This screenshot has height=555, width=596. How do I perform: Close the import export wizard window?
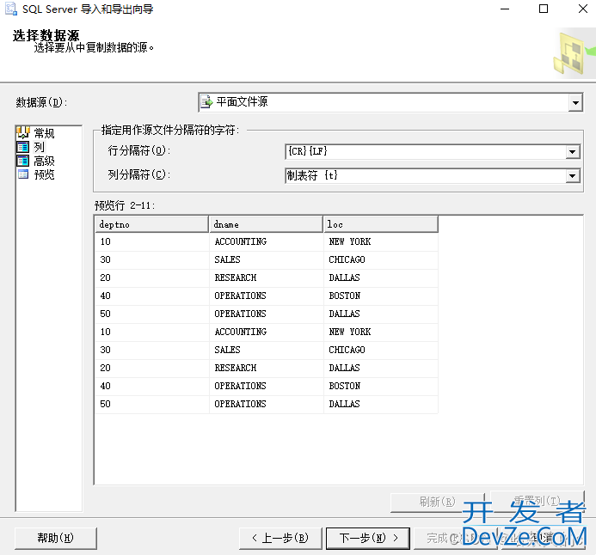click(582, 9)
